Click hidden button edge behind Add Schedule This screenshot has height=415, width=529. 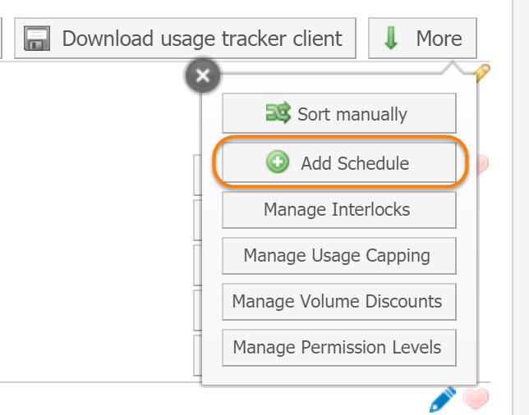197,172
